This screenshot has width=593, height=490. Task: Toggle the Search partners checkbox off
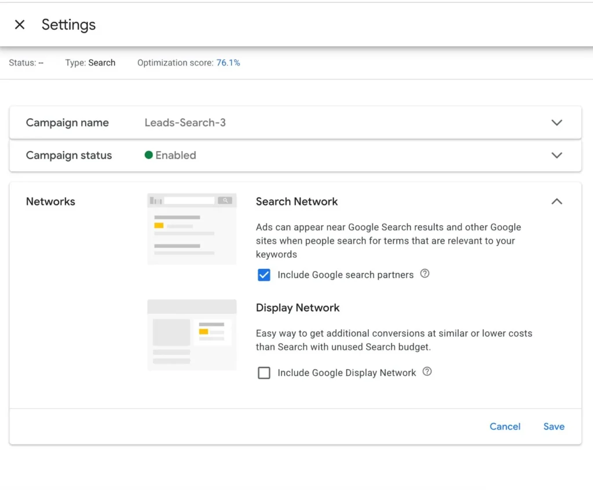[264, 275]
